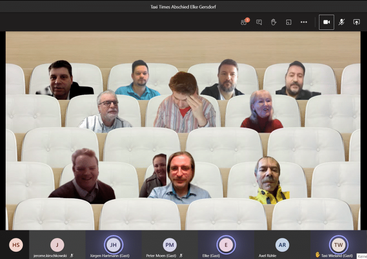Toggle the camera off
This screenshot has width=367, height=259.
(x=326, y=22)
